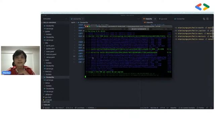Click Go Update Available notification in status bar
This screenshot has width=215, height=121.
[x=186, y=108]
